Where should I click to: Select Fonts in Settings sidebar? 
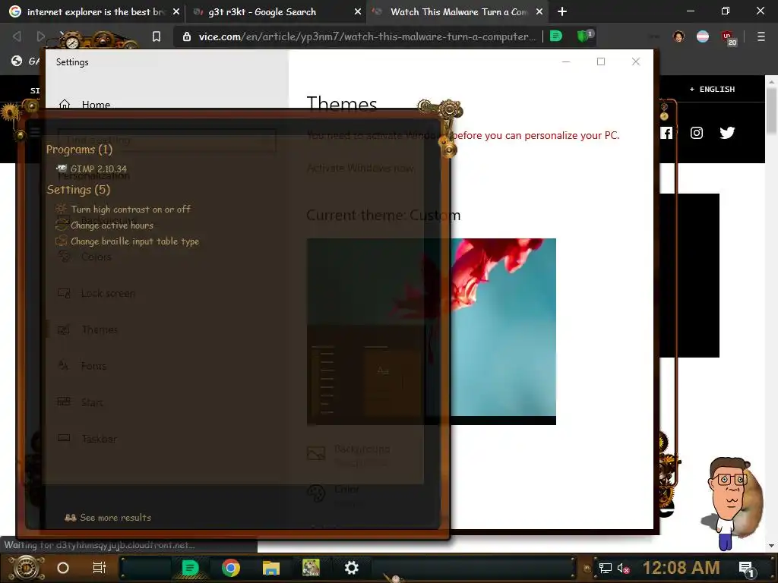82,366
